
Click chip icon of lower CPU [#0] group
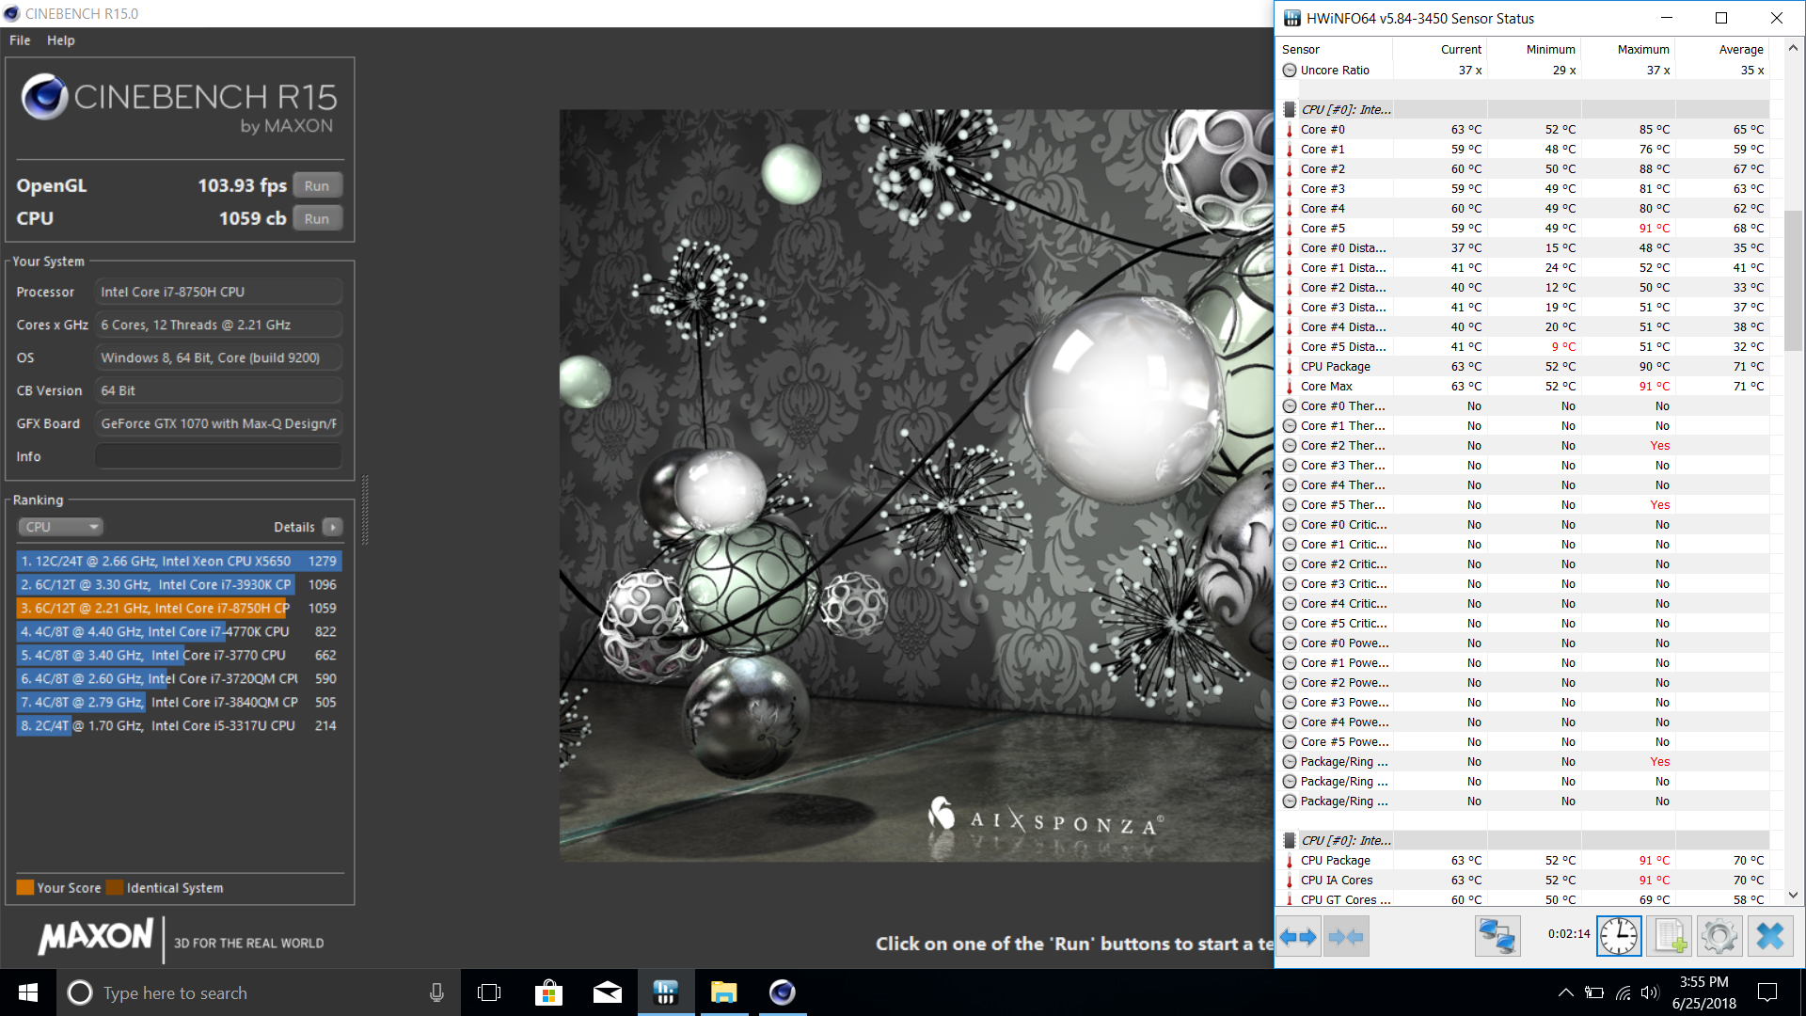click(x=1290, y=841)
